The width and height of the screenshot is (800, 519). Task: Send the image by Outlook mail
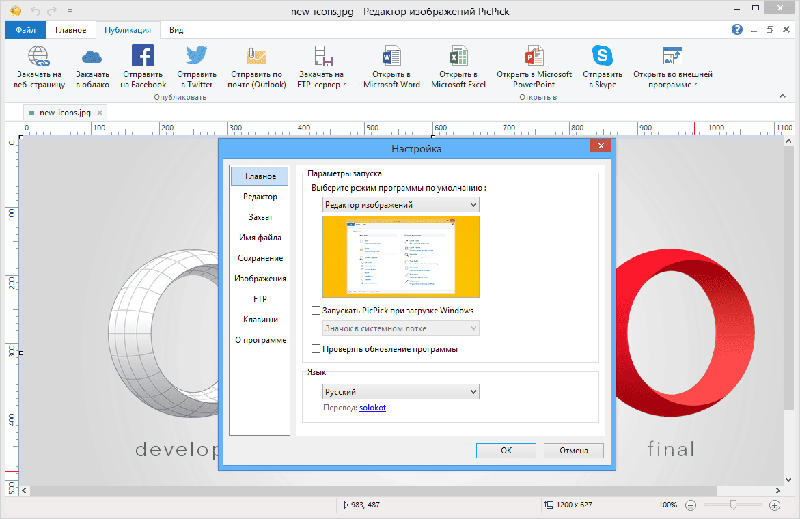(257, 55)
